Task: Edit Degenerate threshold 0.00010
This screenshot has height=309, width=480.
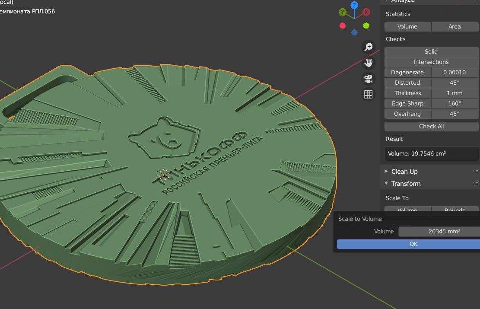Action: click(455, 72)
